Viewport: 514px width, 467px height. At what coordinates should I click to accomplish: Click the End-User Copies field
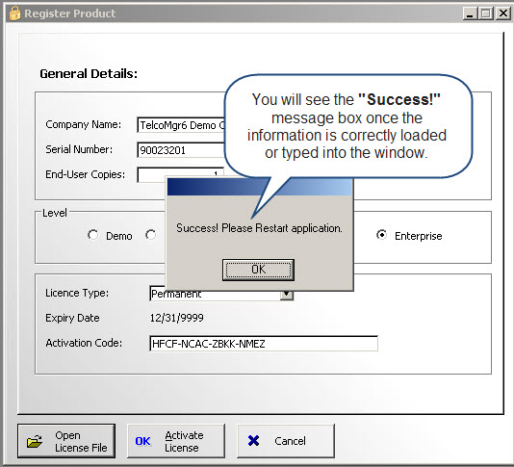pos(180,174)
